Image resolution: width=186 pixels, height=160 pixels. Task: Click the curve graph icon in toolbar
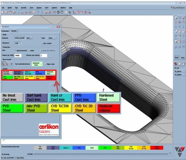(x=50, y=12)
